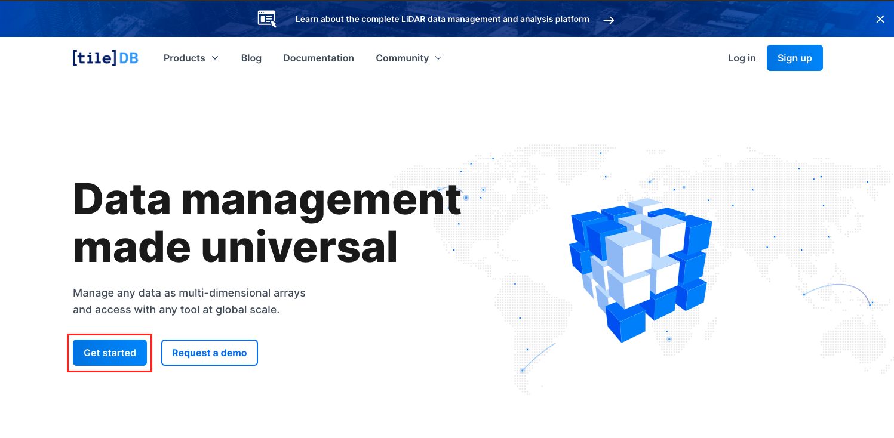
Task: Click the TileDB logo
Action: [x=105, y=58]
